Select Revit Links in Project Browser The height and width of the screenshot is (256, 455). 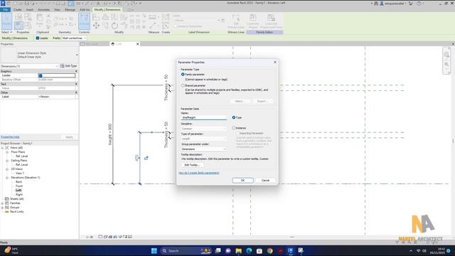17,212
